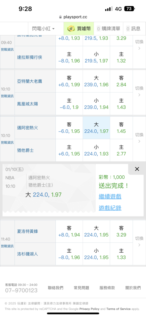Click the 繼續遊戲 link
The image size is (146, 317).
click(x=110, y=196)
